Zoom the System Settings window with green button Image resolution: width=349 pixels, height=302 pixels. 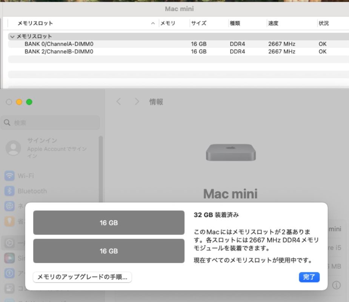point(29,102)
